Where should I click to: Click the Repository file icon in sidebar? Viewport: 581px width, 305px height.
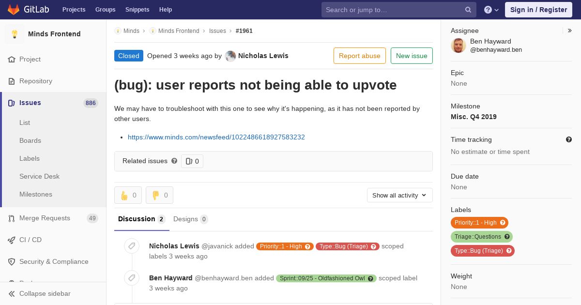(x=12, y=81)
